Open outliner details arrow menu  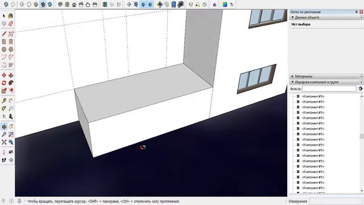coord(361,89)
